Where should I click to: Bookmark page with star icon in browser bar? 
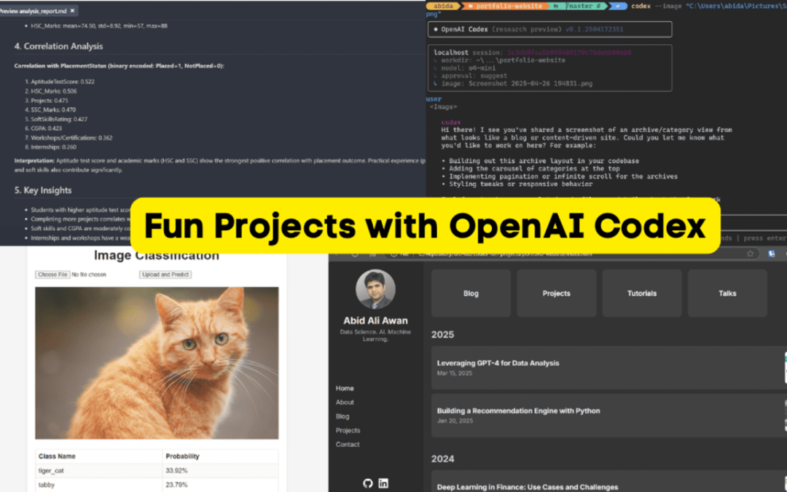(x=750, y=254)
